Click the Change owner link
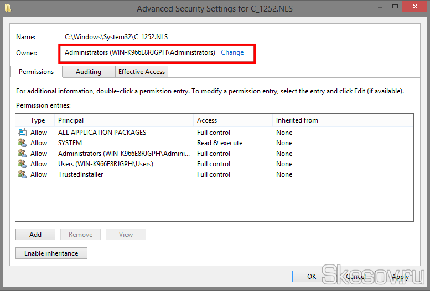430x291 pixels. click(232, 52)
